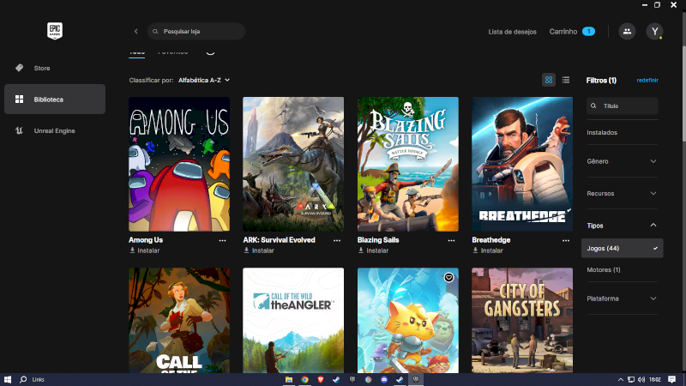Open options menu for ARK: Survival Evolved

pos(337,240)
